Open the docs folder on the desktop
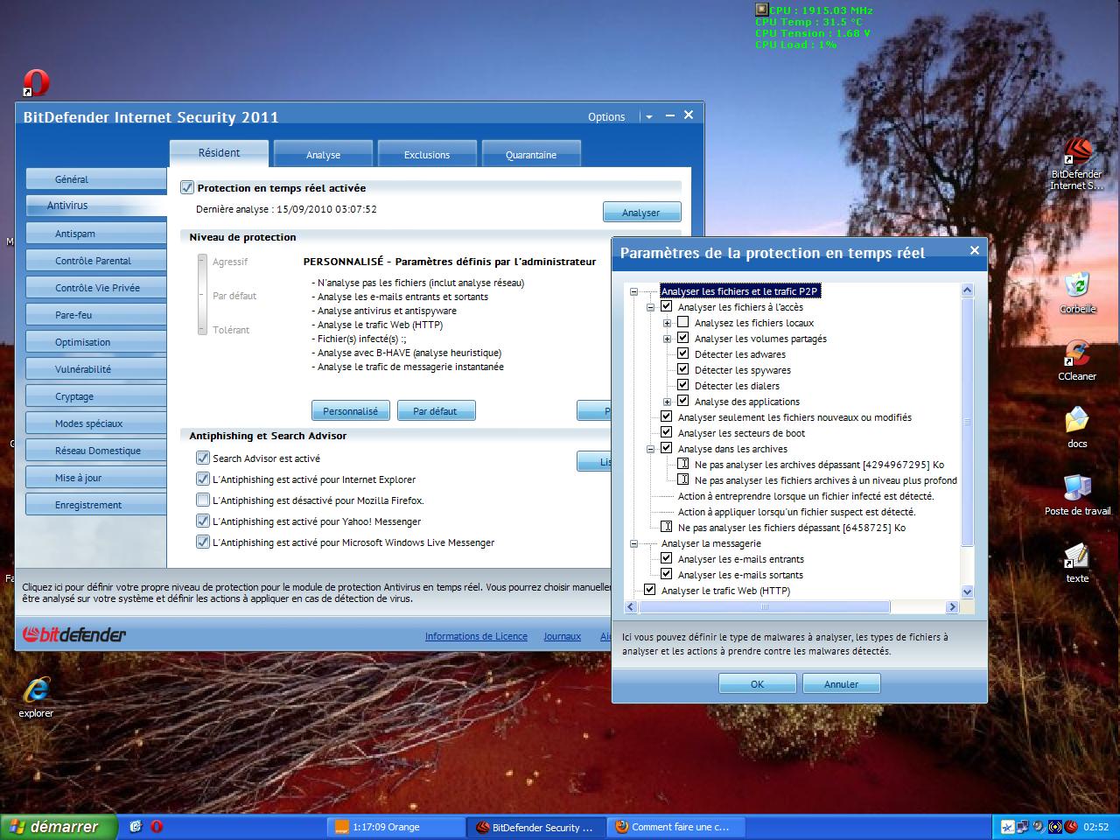1120x840 pixels. 1077,427
